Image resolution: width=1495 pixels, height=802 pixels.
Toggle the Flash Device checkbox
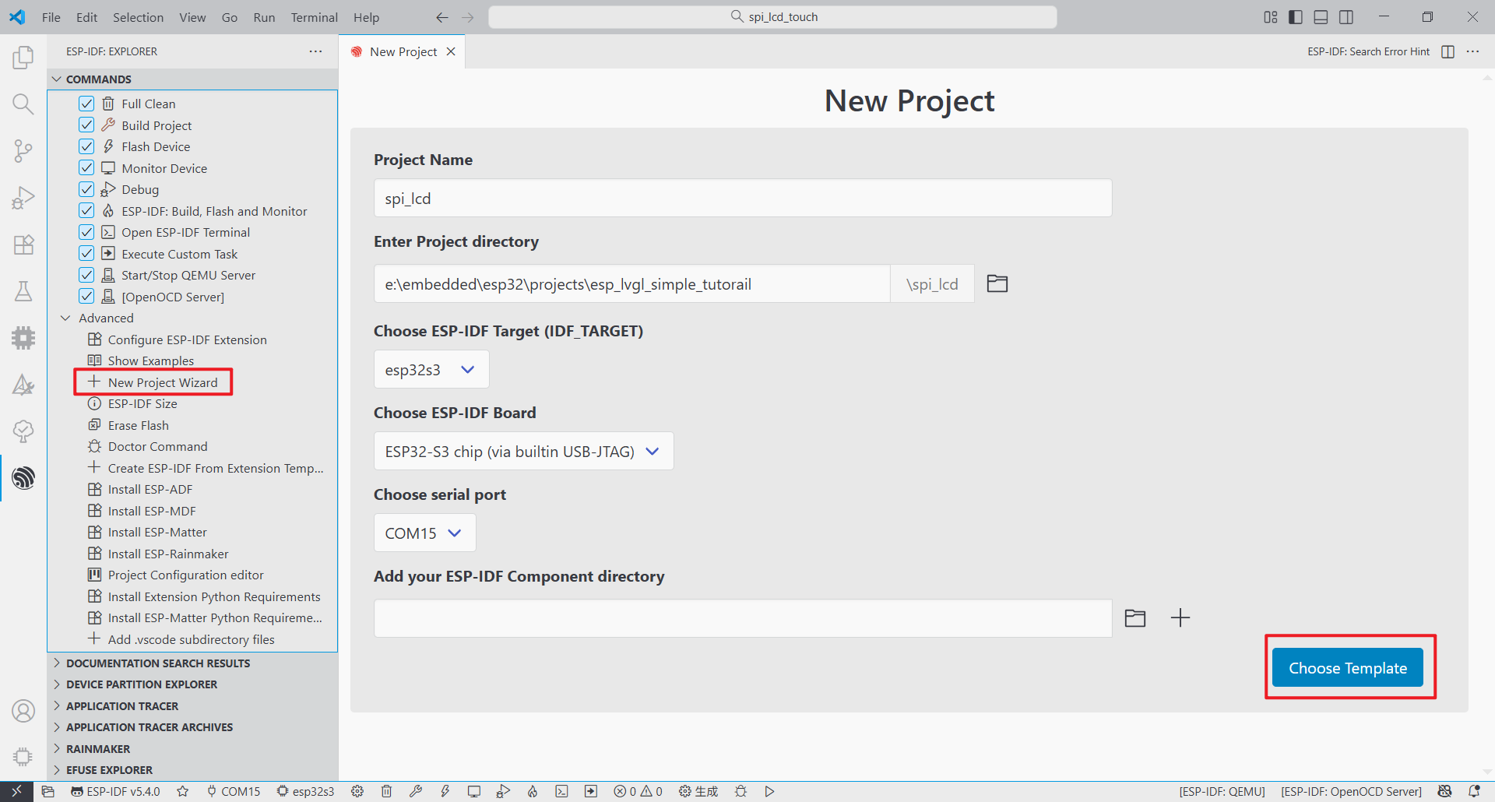(86, 146)
